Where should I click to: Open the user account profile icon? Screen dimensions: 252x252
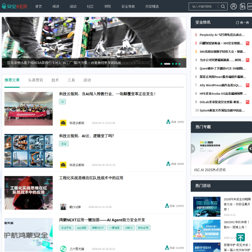[234, 6]
